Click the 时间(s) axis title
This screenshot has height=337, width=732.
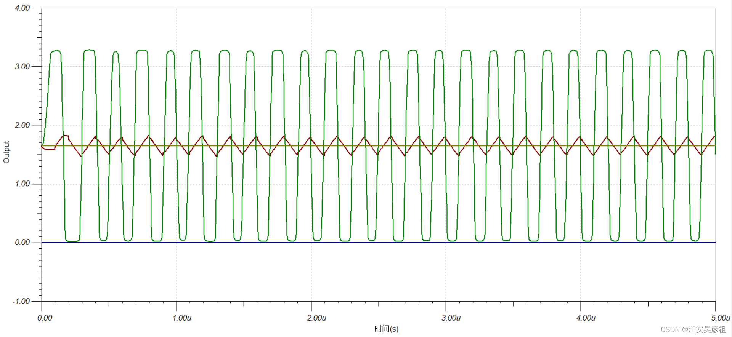click(386, 329)
